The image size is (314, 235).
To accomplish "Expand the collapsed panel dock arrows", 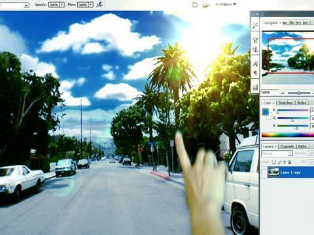I will (257, 14).
